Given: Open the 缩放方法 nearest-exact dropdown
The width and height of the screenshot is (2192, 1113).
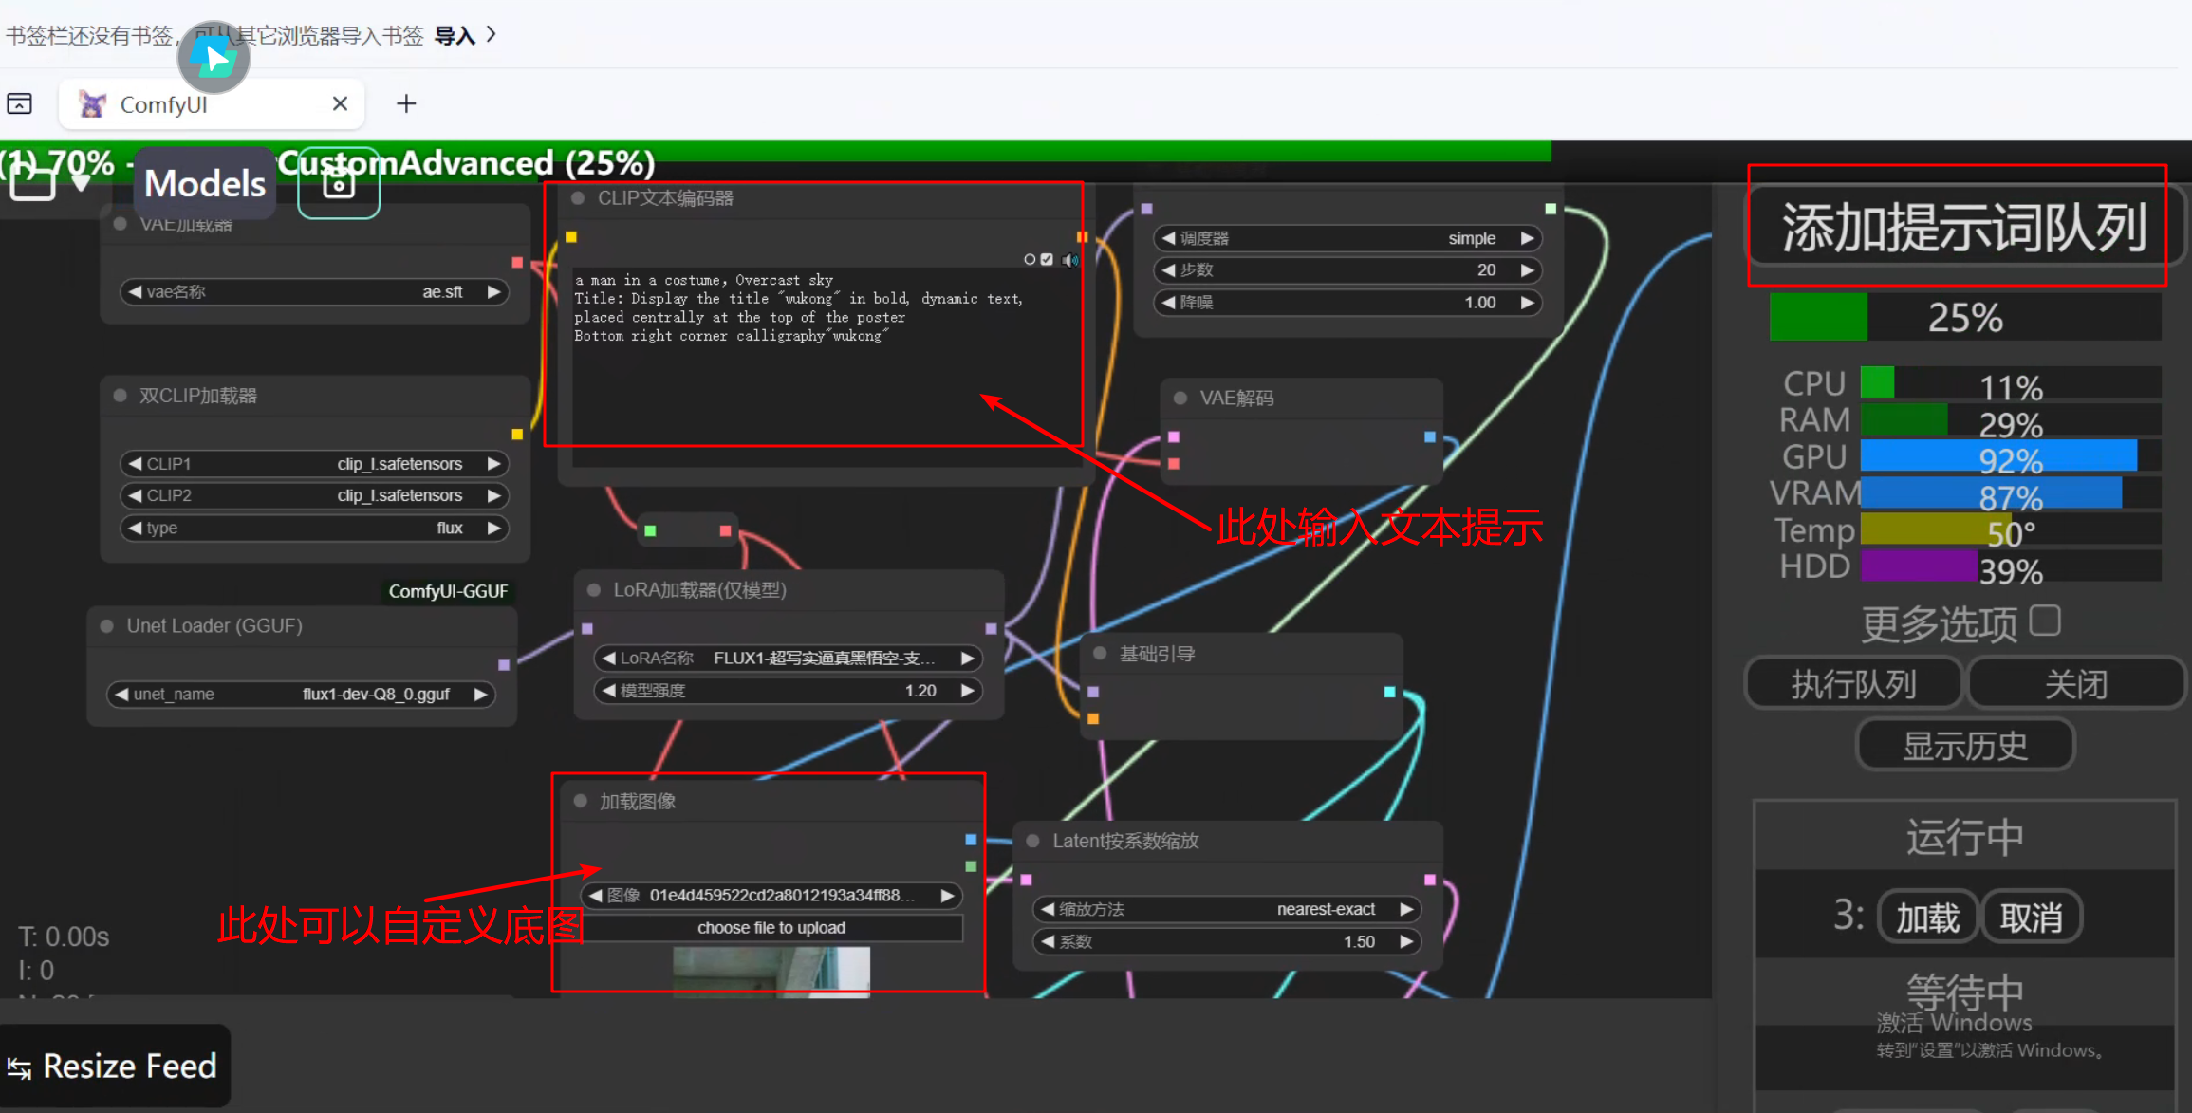Looking at the screenshot, I should [1227, 909].
